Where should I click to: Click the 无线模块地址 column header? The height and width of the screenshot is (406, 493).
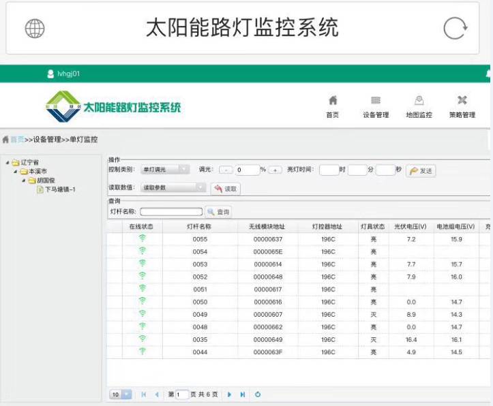(267, 226)
